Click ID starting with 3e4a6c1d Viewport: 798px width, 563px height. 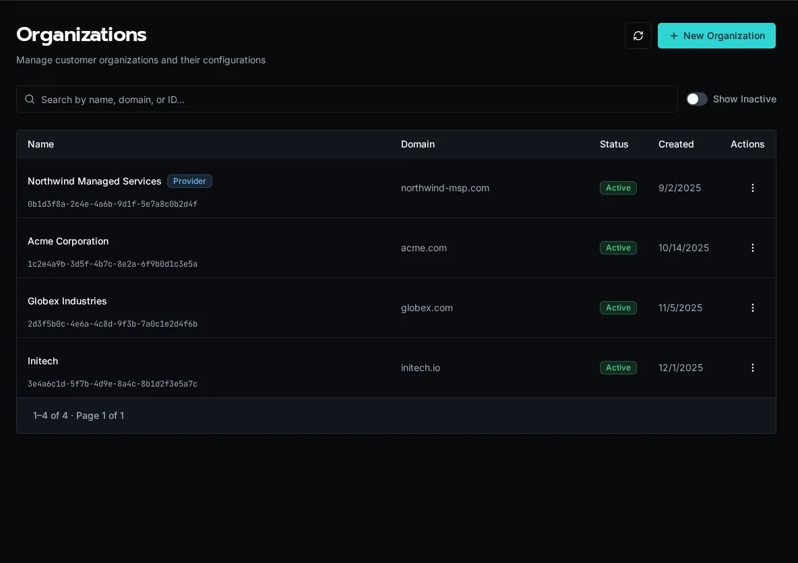click(113, 384)
